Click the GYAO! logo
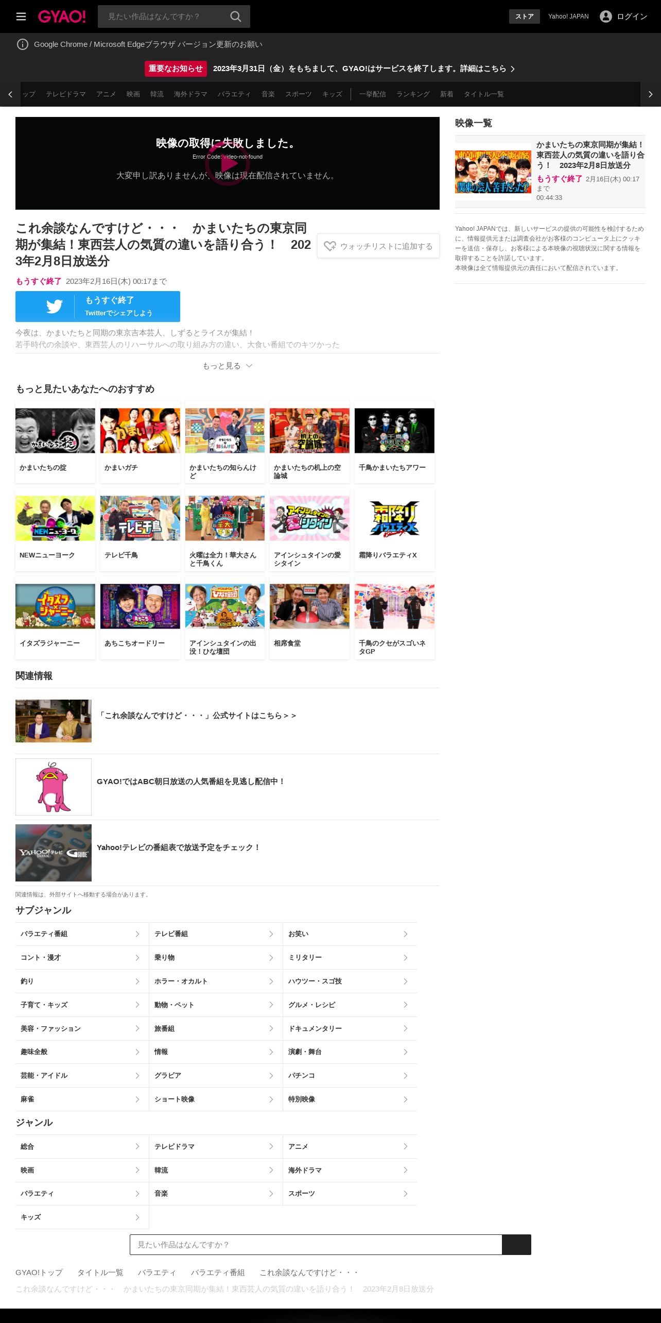Image resolution: width=661 pixels, height=1323 pixels. [x=62, y=16]
